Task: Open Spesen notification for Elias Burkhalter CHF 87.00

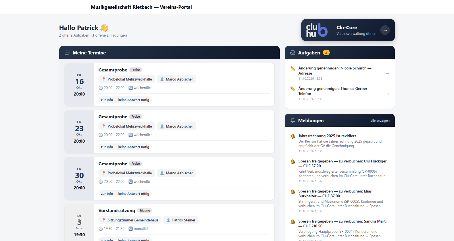Action: pos(340,201)
